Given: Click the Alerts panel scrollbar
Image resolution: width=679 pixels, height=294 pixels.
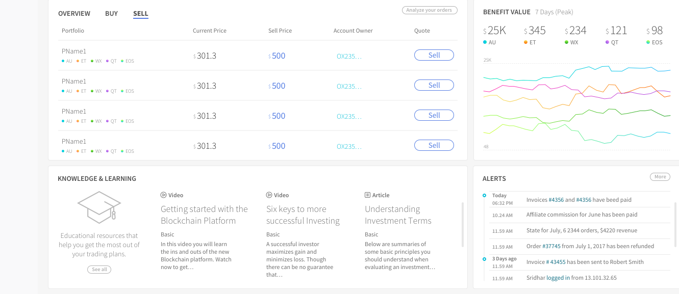Looking at the screenshot, I should (x=675, y=224).
